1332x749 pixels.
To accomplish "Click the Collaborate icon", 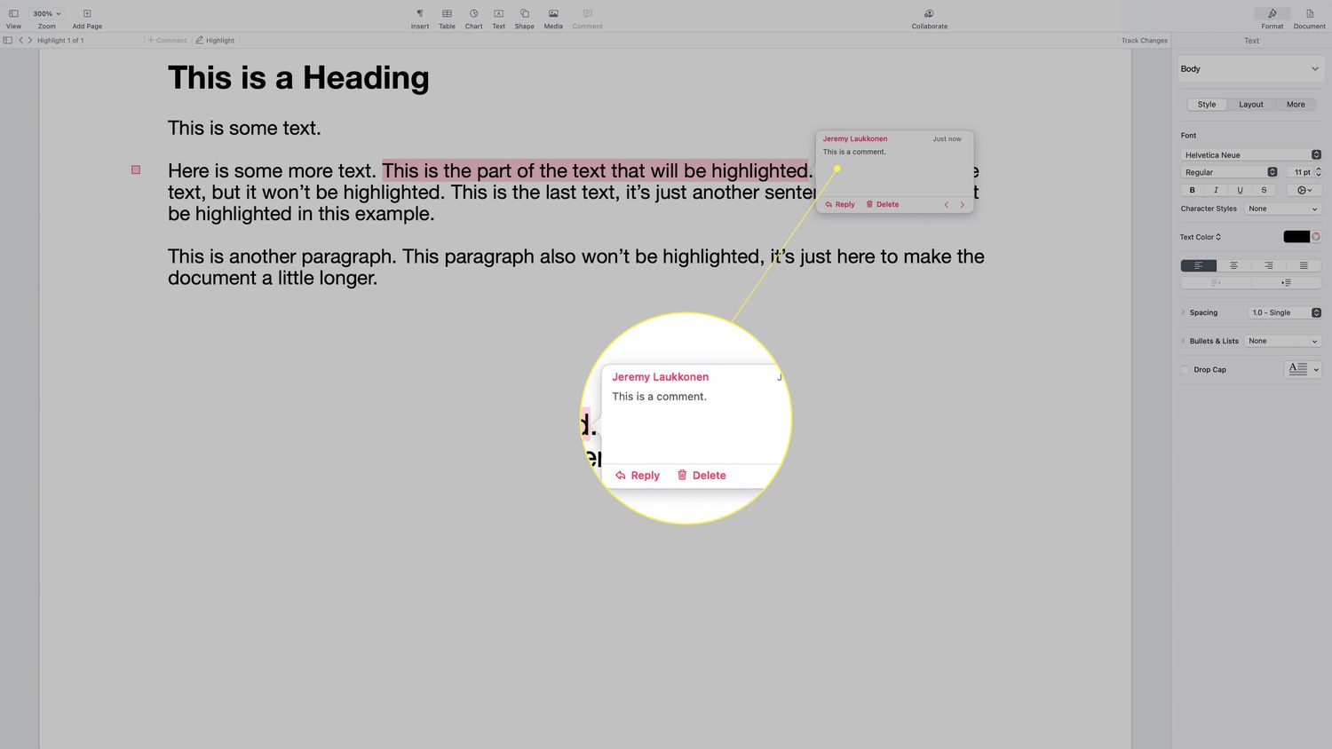I will [929, 18].
